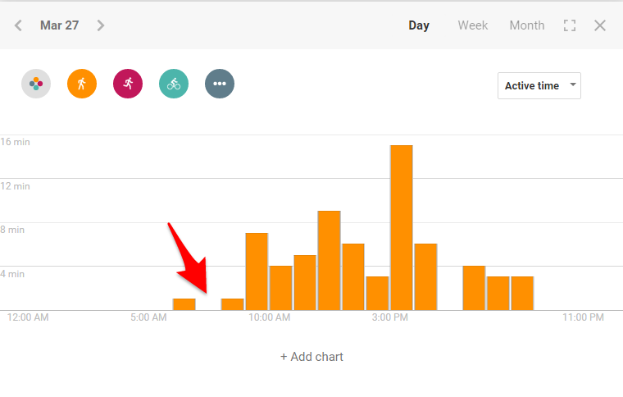Click the Add chart link
Screen dimensions: 623x397
[311, 357]
